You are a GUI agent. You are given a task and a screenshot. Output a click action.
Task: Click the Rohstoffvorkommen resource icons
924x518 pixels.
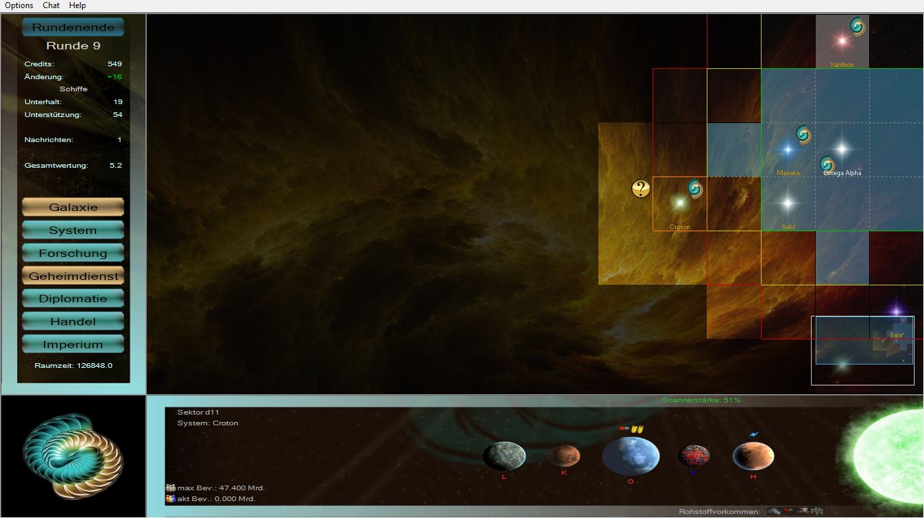pos(795,511)
